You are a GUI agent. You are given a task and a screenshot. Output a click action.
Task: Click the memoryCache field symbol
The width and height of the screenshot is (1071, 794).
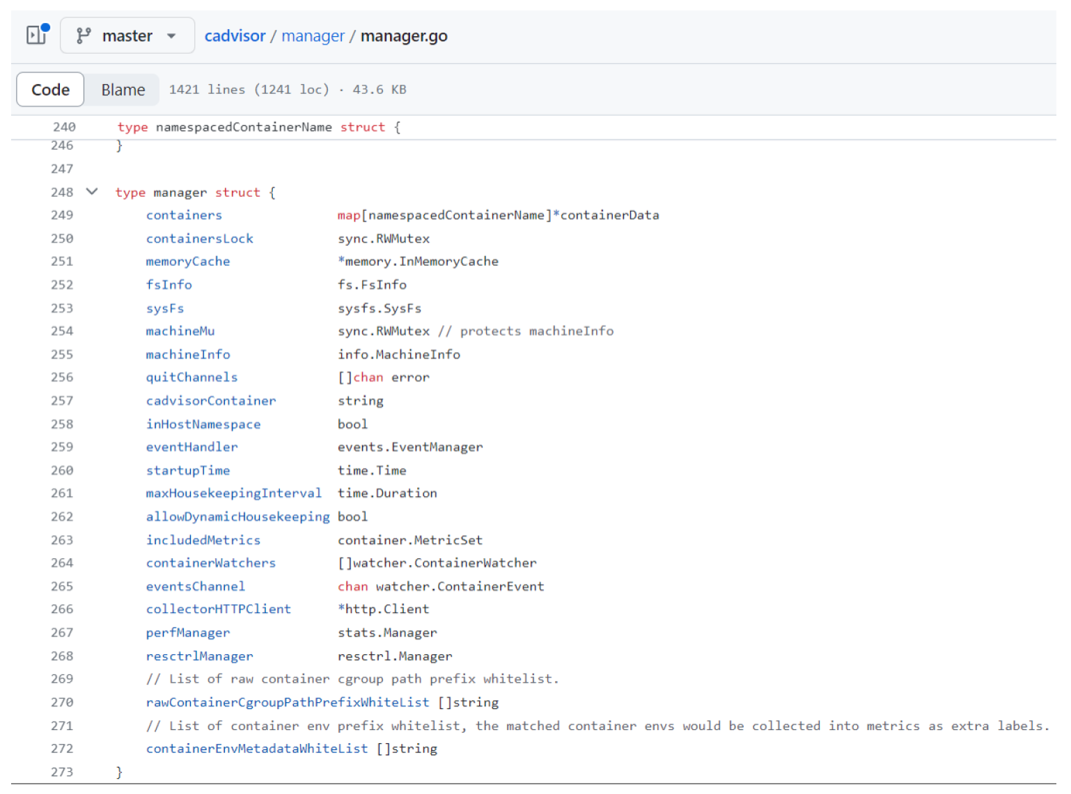[x=187, y=262]
